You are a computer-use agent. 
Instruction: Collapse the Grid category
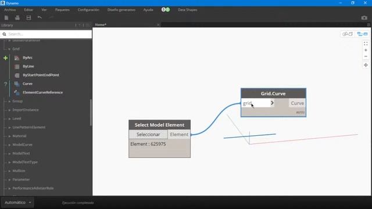click(x=9, y=49)
